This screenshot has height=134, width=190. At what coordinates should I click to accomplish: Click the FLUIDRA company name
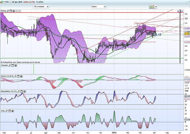40,2
